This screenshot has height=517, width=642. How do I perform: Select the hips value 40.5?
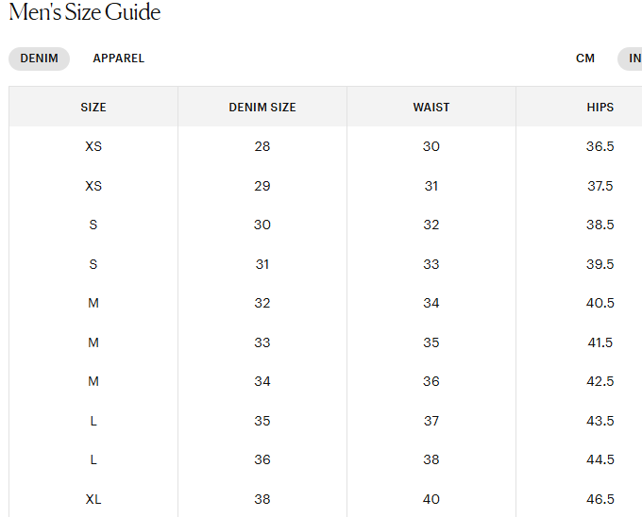pos(600,303)
